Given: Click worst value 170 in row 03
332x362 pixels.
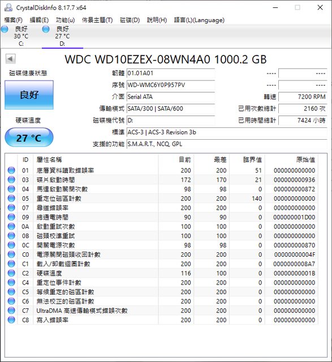Looking at the screenshot, I should (x=221, y=180).
